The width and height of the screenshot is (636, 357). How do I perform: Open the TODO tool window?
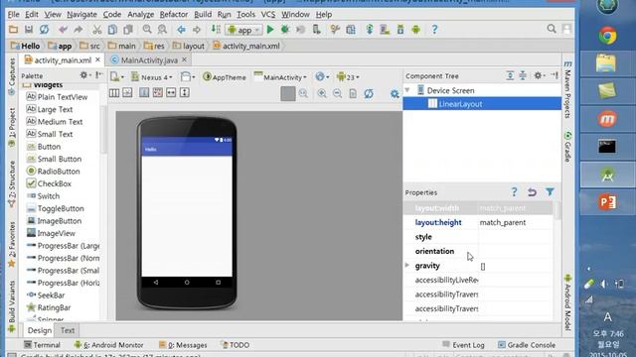click(x=236, y=345)
